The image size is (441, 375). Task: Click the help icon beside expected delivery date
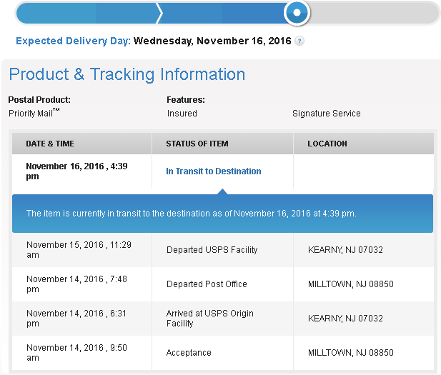pos(299,41)
